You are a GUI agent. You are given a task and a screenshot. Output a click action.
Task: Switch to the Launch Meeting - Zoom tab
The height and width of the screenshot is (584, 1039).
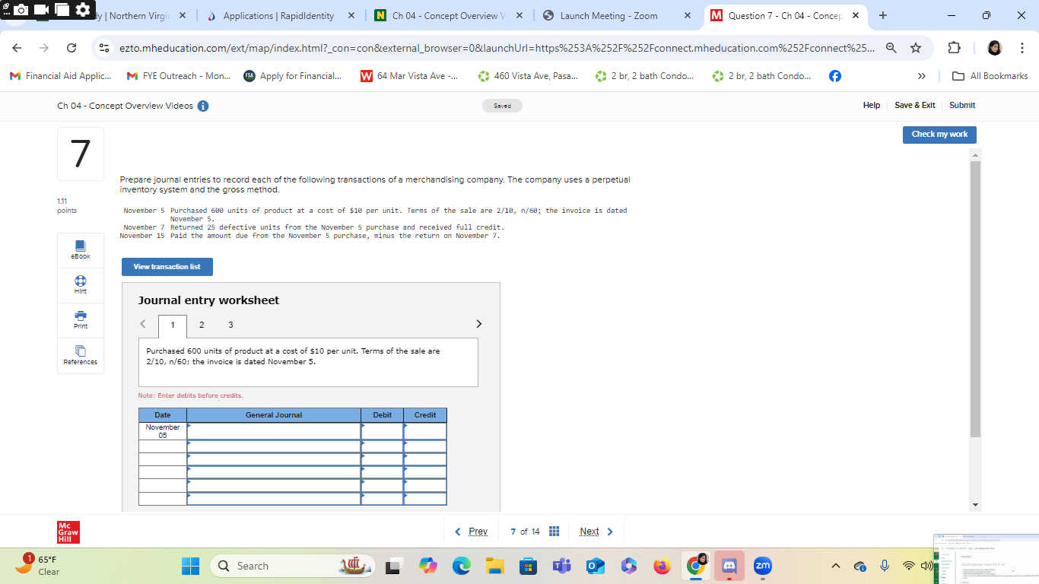609,16
